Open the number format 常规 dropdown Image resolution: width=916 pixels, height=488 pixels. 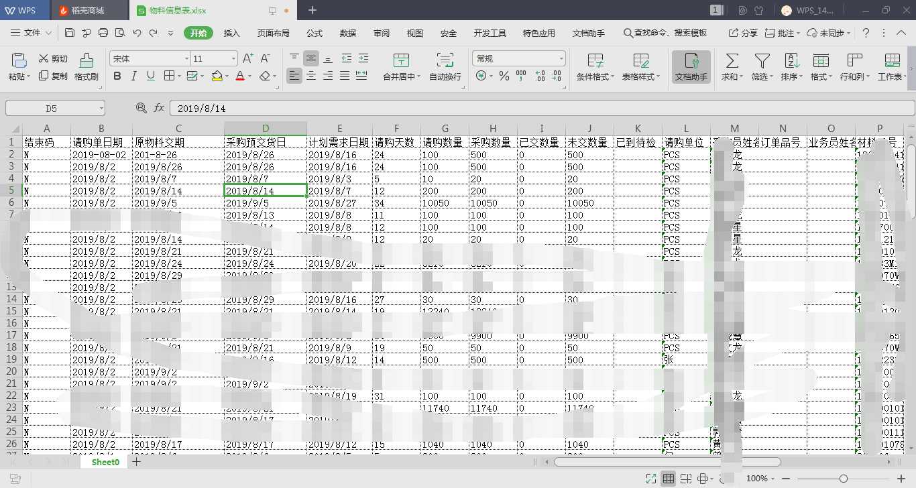[x=561, y=59]
